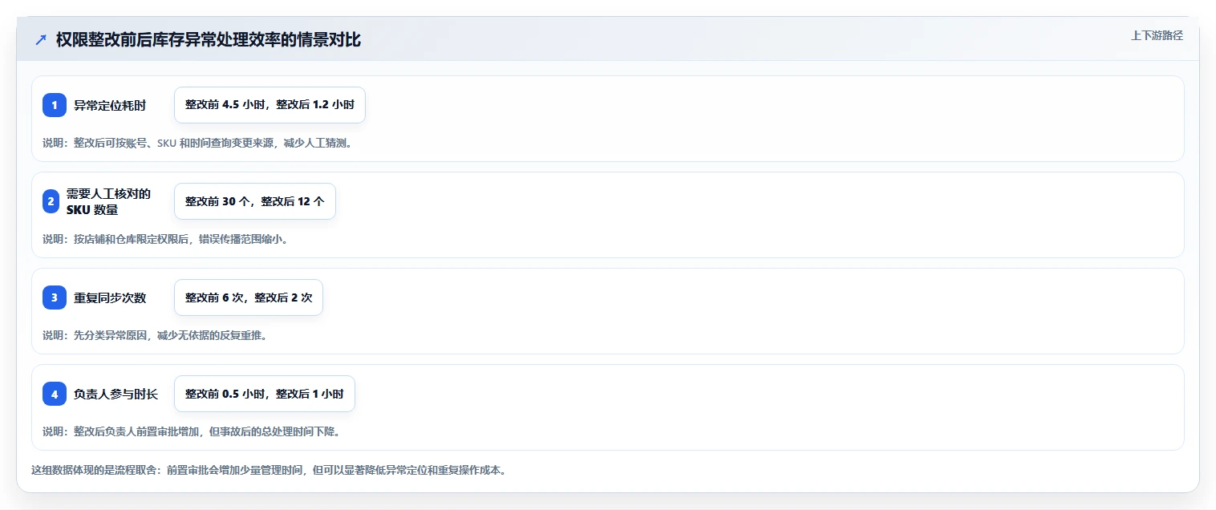This screenshot has height=510, width=1216.
Task: Select the number 3 step badge
Action: (x=55, y=297)
